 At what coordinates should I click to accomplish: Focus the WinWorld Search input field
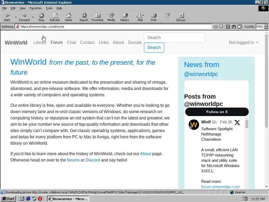coord(174,38)
